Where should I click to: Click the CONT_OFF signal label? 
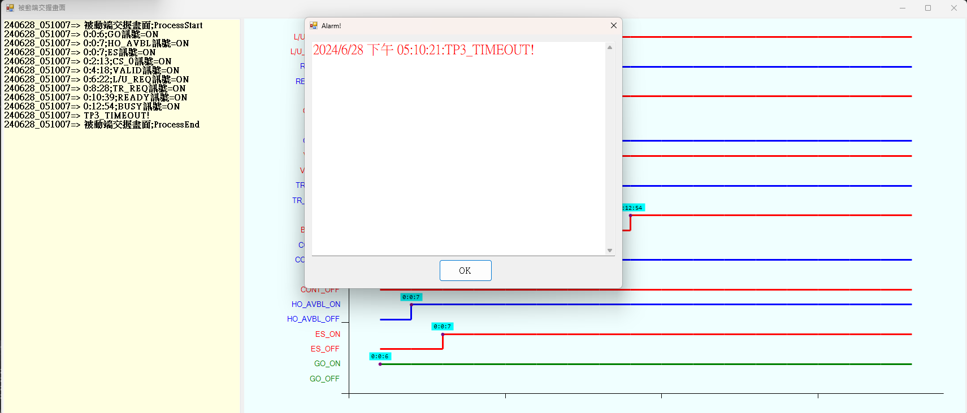[320, 290]
